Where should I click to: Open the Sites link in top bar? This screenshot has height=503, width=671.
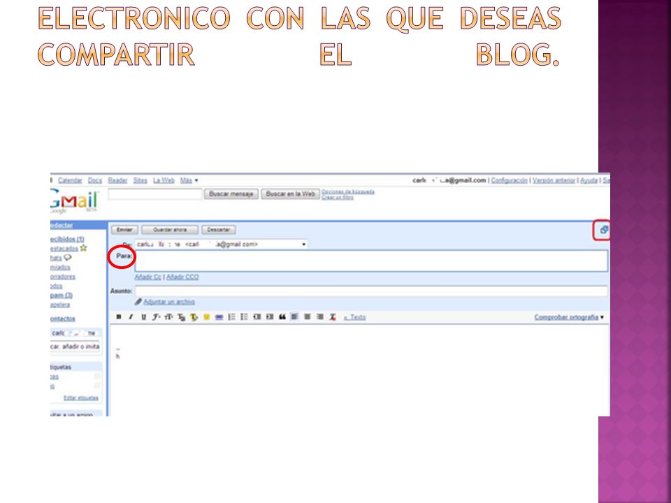(140, 180)
